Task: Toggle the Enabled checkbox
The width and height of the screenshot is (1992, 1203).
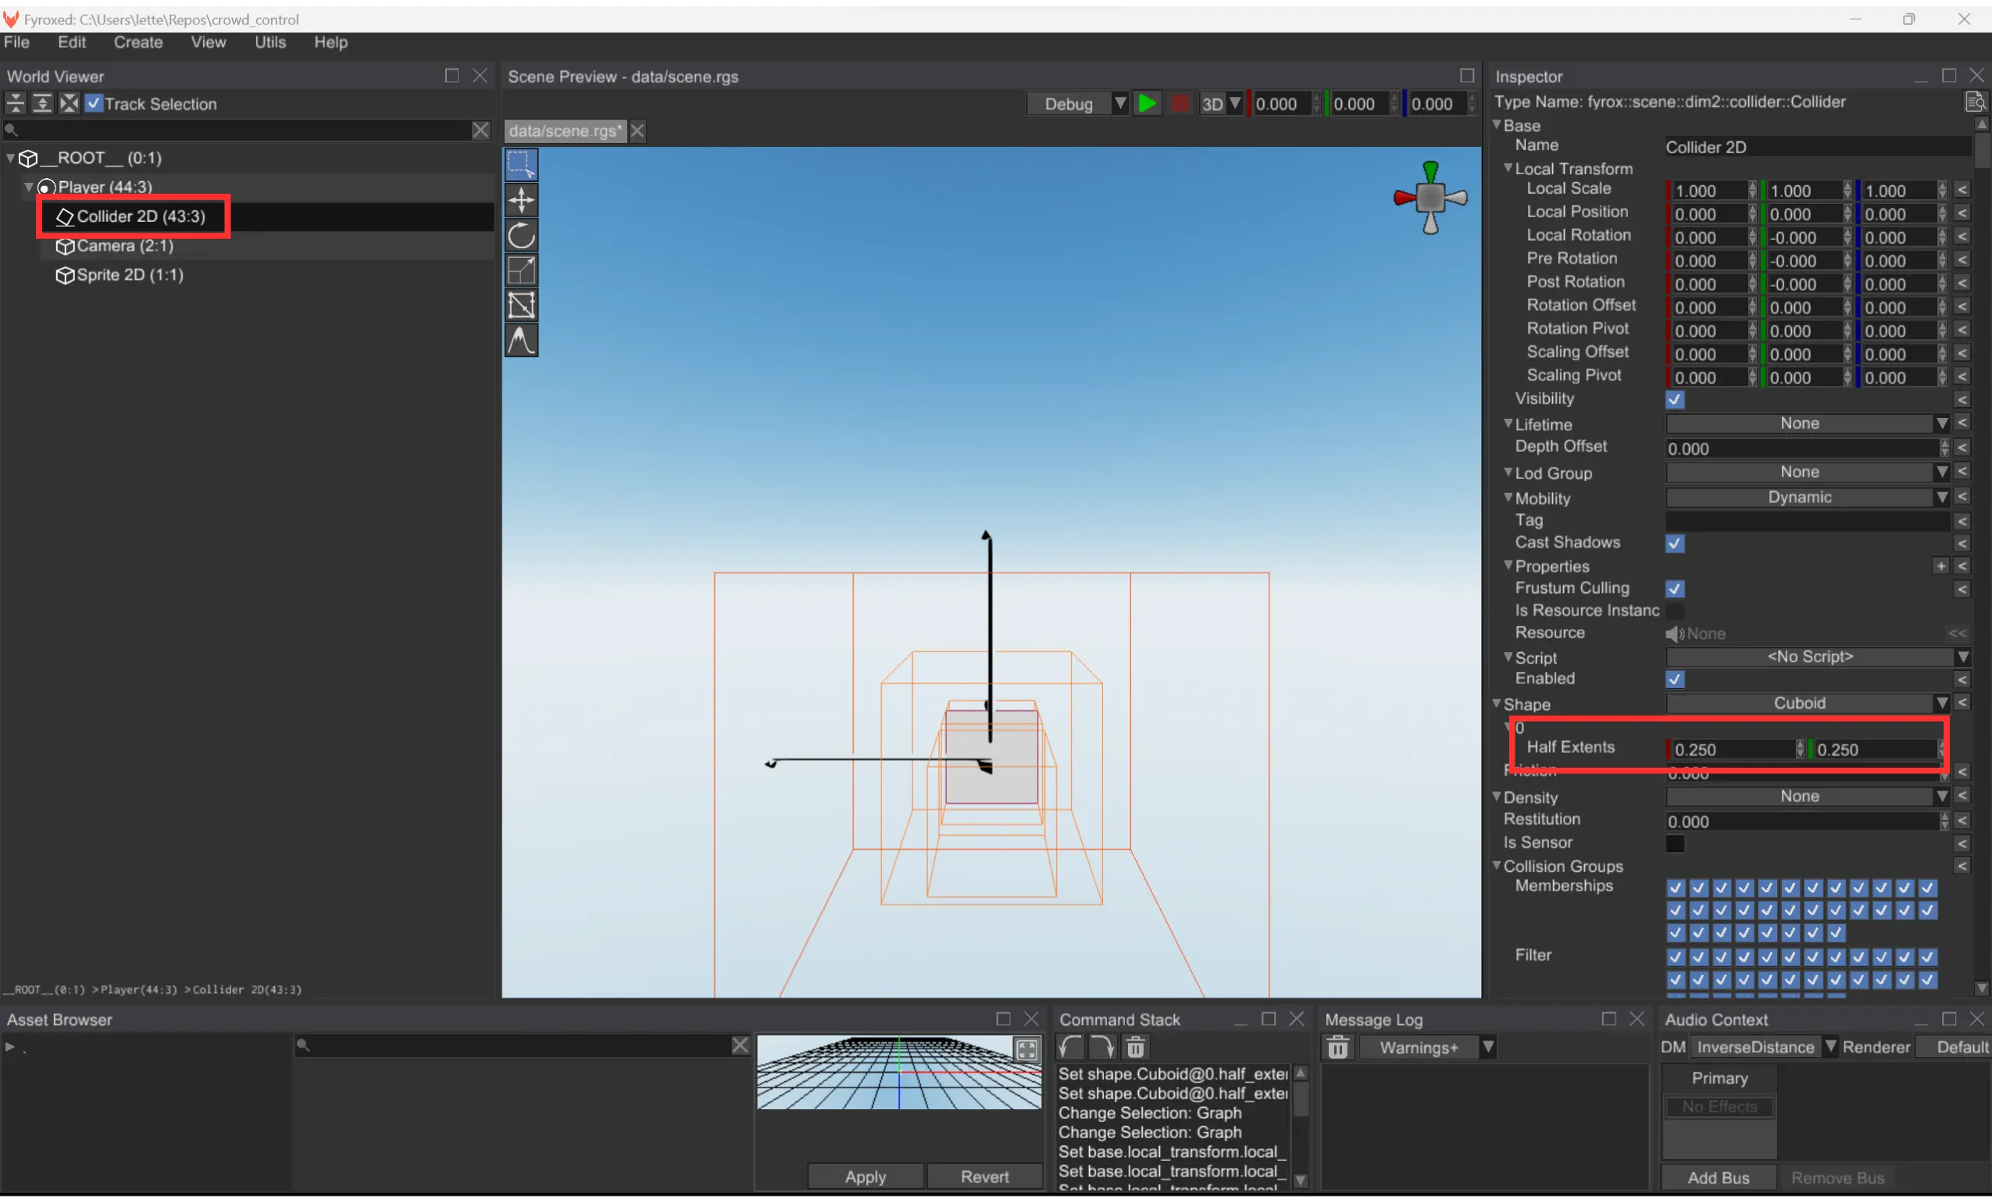Action: coord(1675,679)
